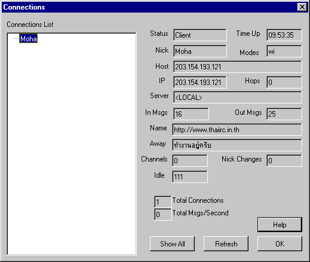Click the Time Up field
Viewport: 310px width, 262px height.
coord(284,35)
